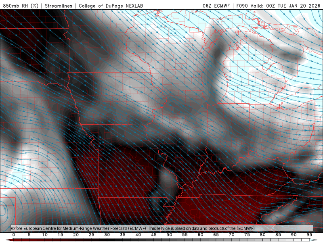The height and width of the screenshot is (242, 323).
Task: Click the ECMWF copyright notice bar
Action: [x=162, y=228]
